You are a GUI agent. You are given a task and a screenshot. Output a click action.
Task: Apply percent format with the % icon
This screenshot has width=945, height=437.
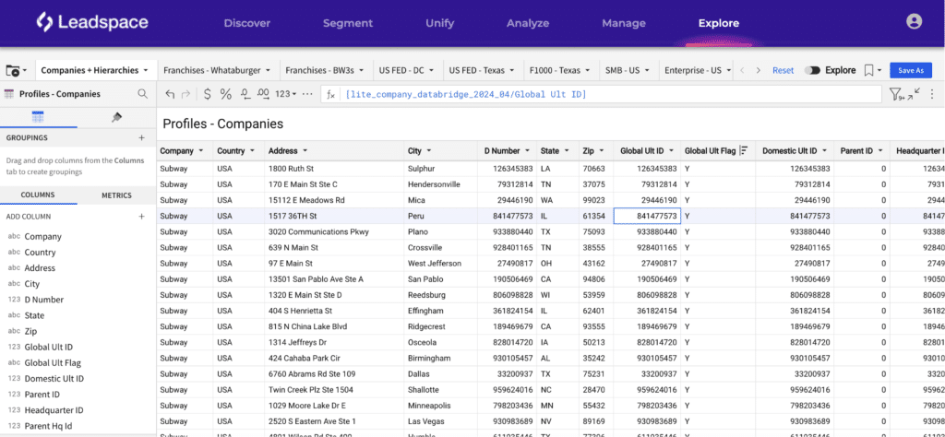coord(225,94)
